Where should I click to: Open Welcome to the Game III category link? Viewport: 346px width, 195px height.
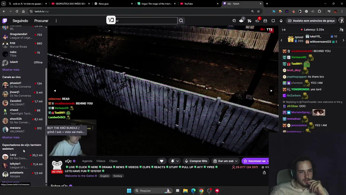pyautogui.click(x=81, y=176)
